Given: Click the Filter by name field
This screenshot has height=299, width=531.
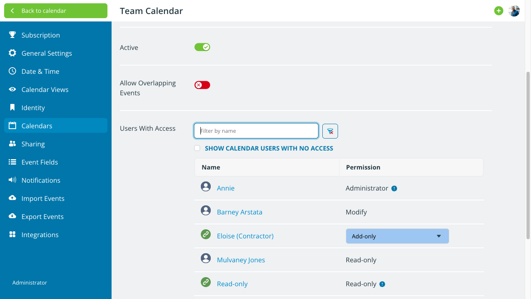Looking at the screenshot, I should pos(256,131).
